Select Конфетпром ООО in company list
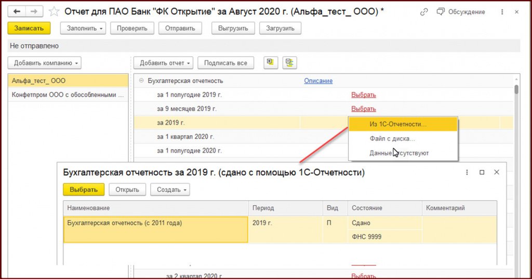 (x=68, y=95)
